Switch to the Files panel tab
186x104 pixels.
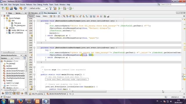(x=10, y=13)
